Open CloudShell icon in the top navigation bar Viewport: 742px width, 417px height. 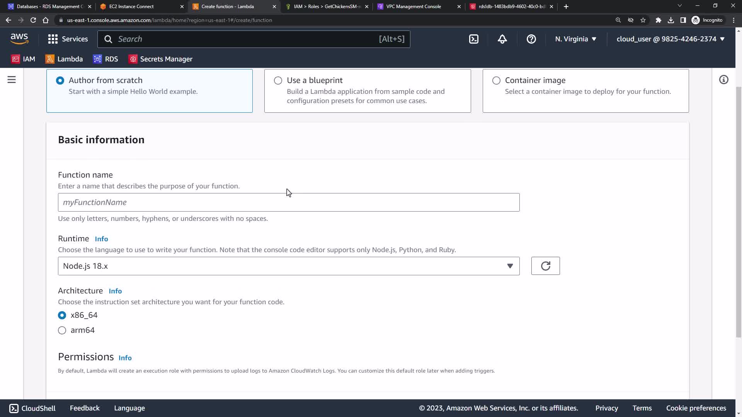tap(474, 39)
